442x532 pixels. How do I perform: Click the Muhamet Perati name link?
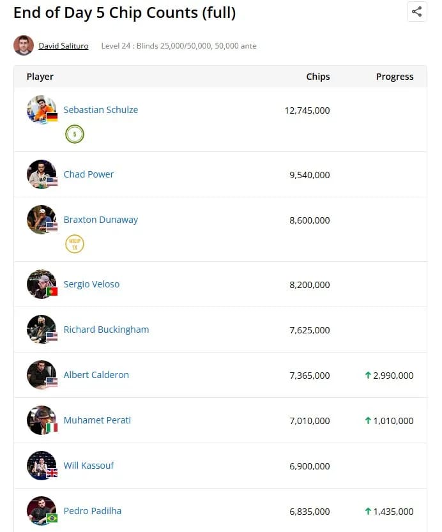(97, 420)
